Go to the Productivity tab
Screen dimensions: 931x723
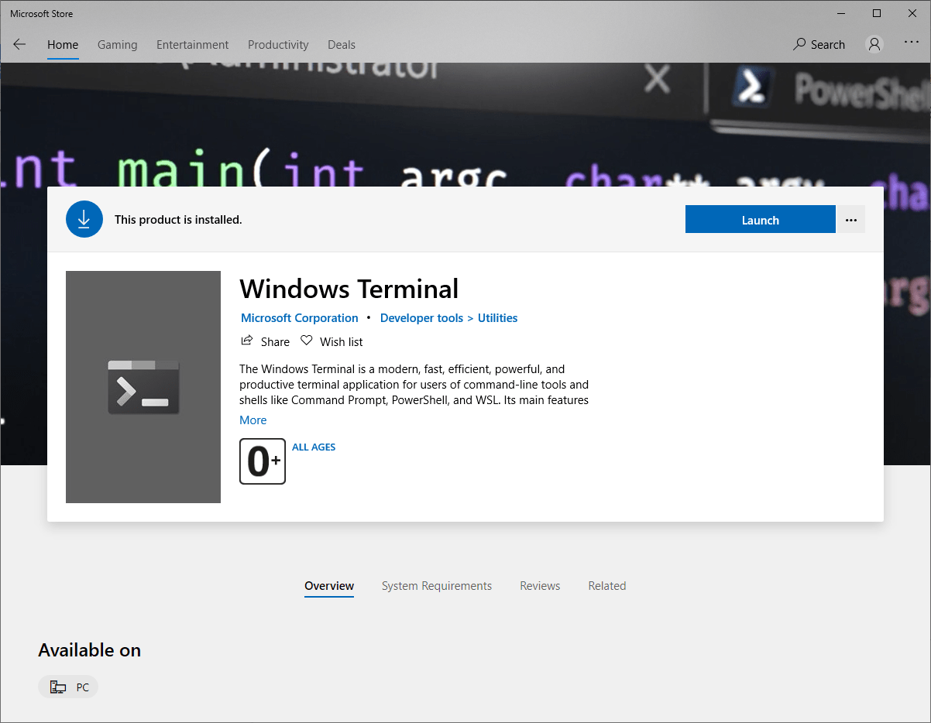pyautogui.click(x=278, y=45)
